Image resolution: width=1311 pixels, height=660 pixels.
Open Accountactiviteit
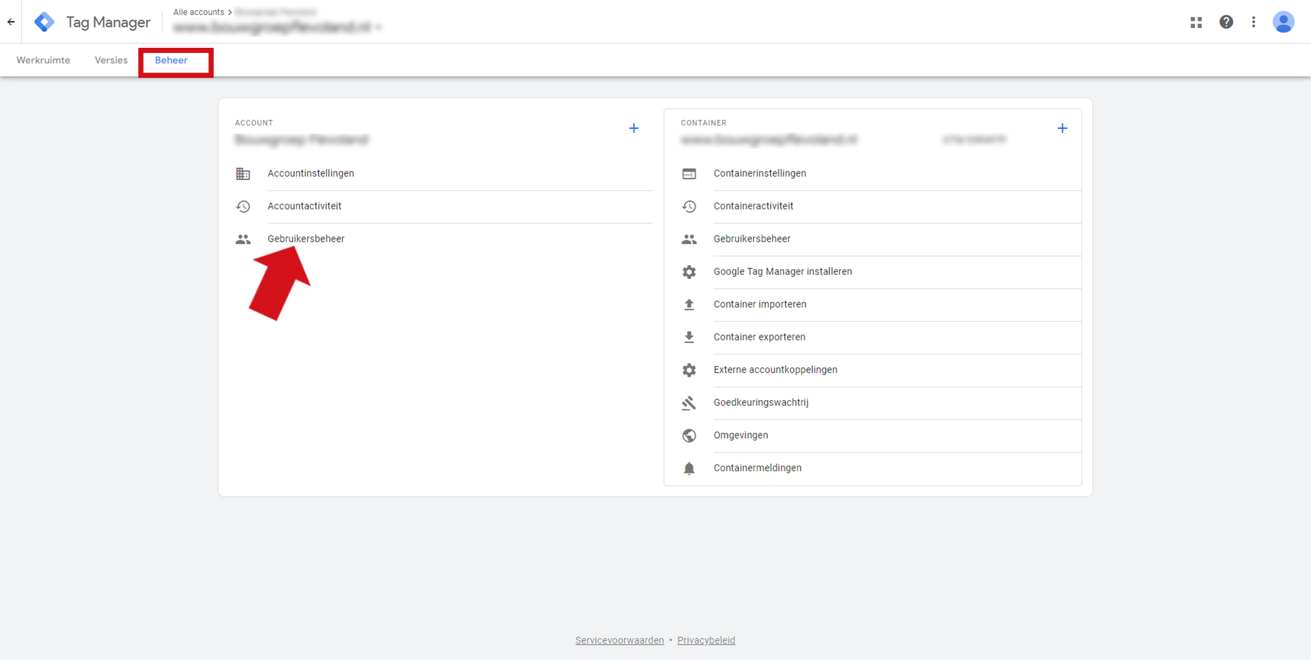[304, 206]
